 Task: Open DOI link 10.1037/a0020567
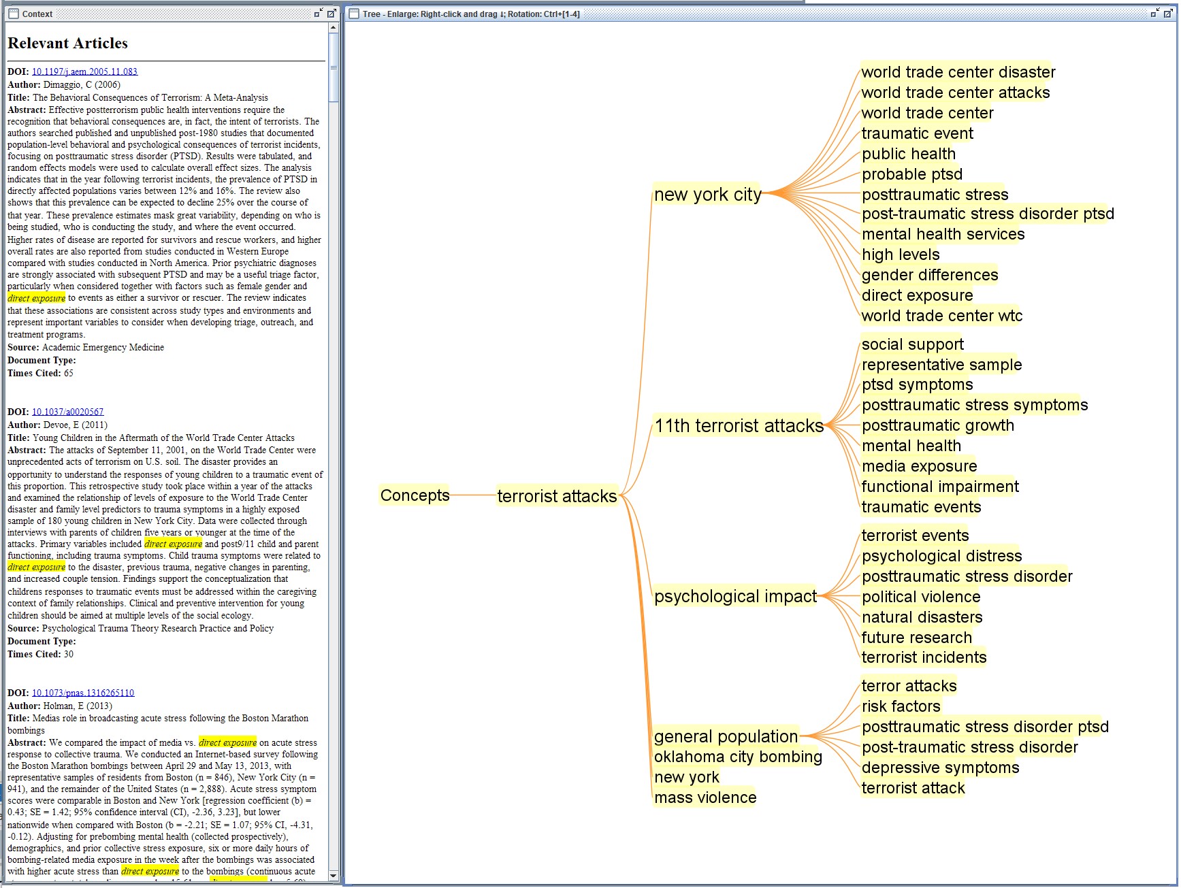(x=67, y=412)
